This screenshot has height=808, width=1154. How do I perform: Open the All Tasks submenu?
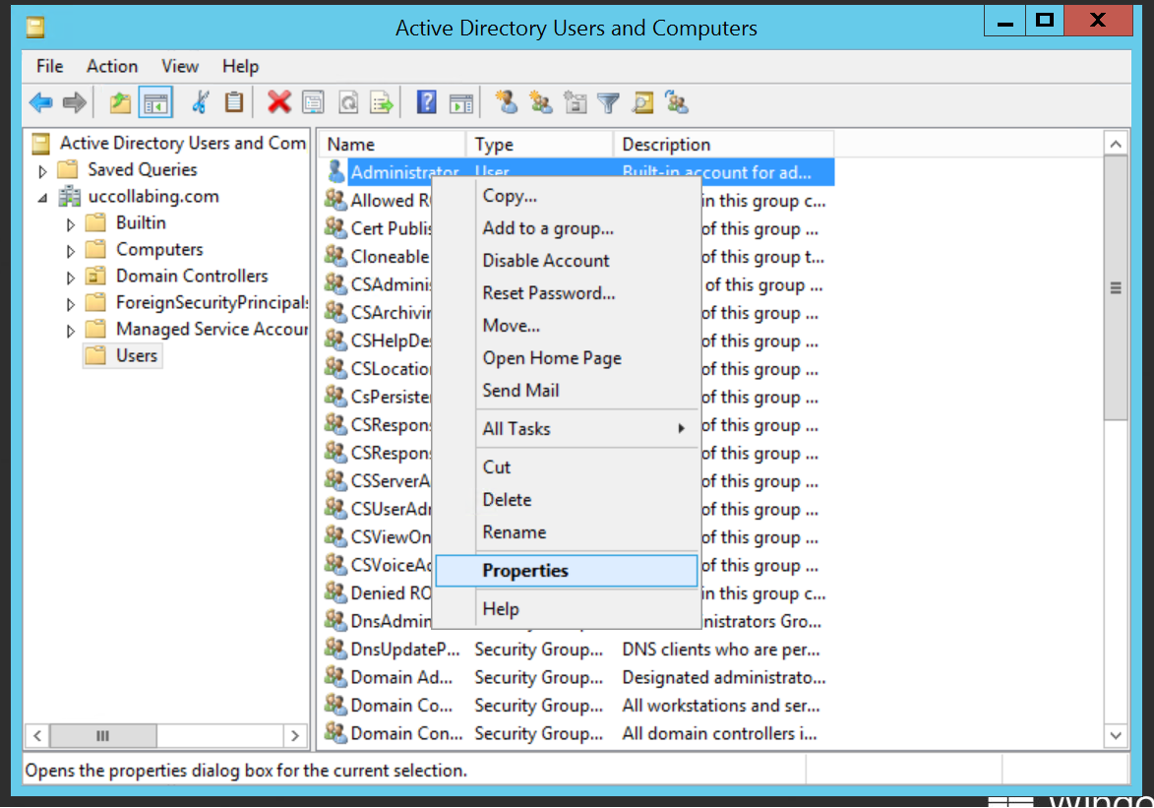(x=566, y=429)
